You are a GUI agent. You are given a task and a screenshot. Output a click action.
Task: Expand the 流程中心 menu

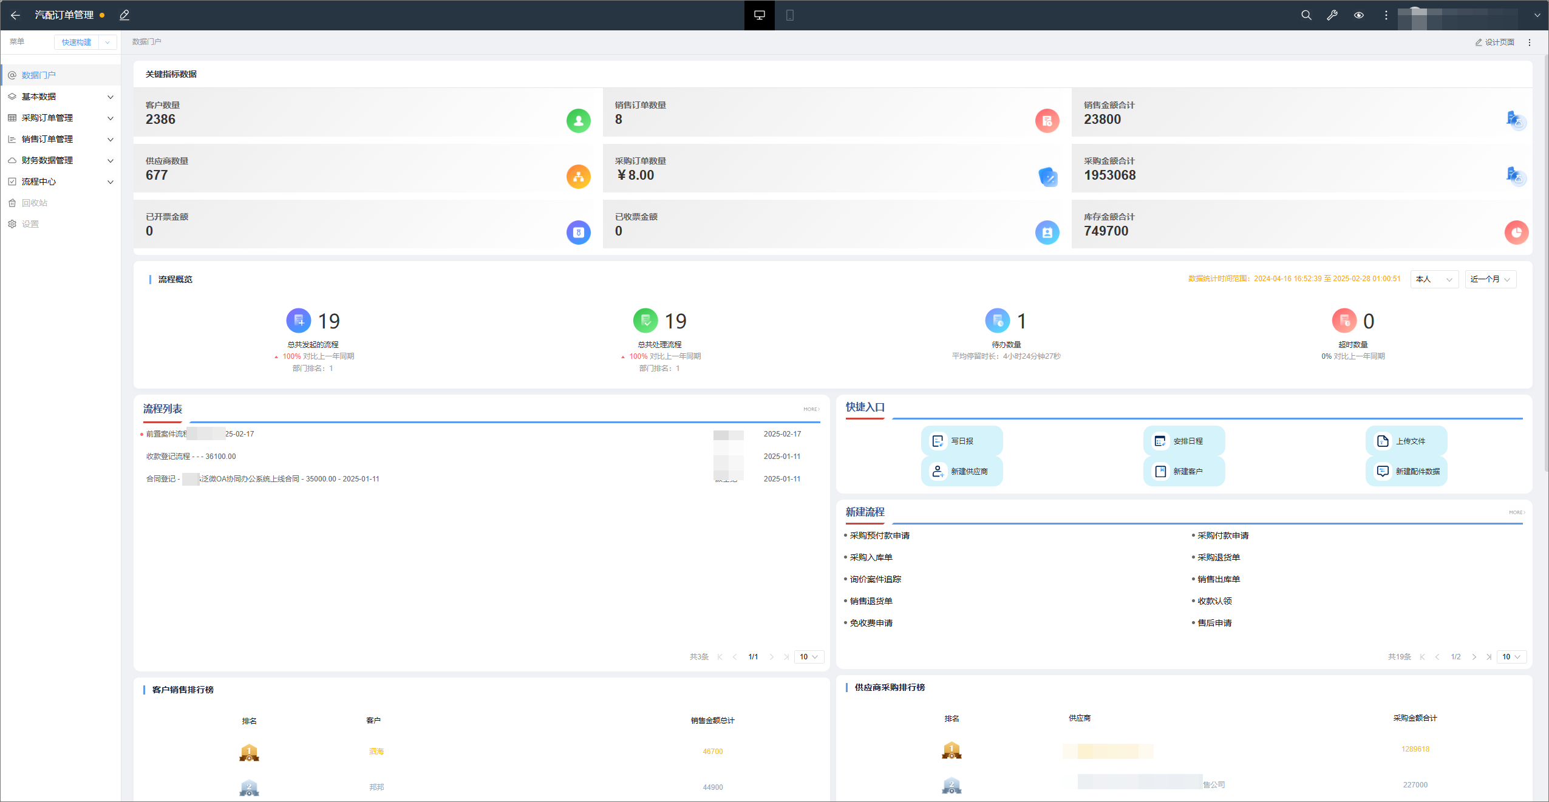61,182
